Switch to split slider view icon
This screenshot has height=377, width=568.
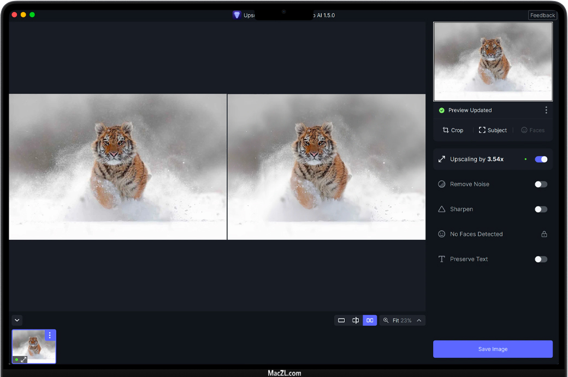pyautogui.click(x=356, y=320)
